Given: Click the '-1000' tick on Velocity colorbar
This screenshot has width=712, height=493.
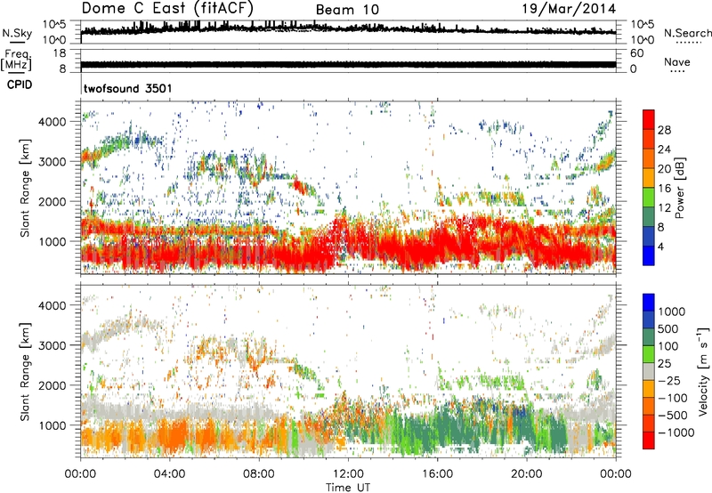Looking at the screenshot, I should click(x=676, y=432).
